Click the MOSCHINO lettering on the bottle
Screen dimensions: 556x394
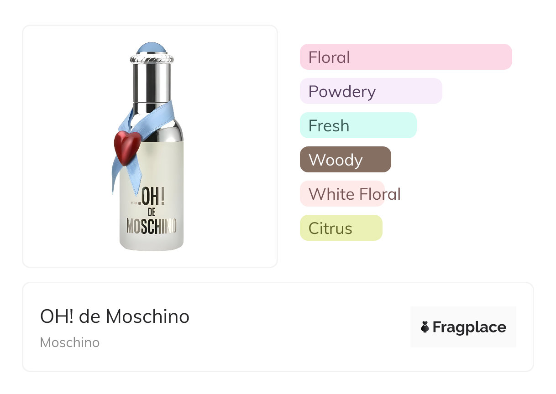coord(151,227)
